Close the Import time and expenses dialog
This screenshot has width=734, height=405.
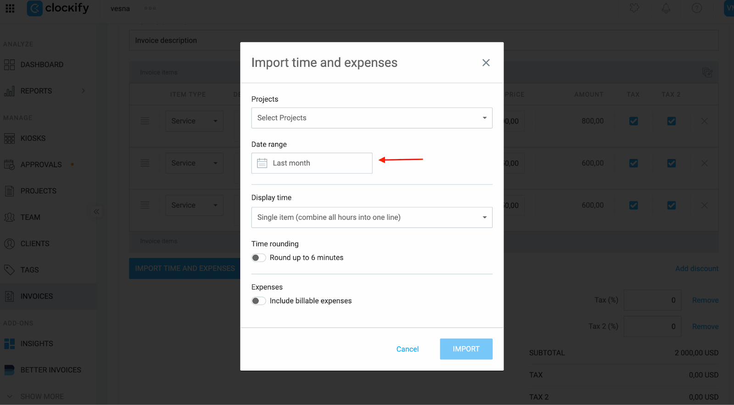point(486,63)
